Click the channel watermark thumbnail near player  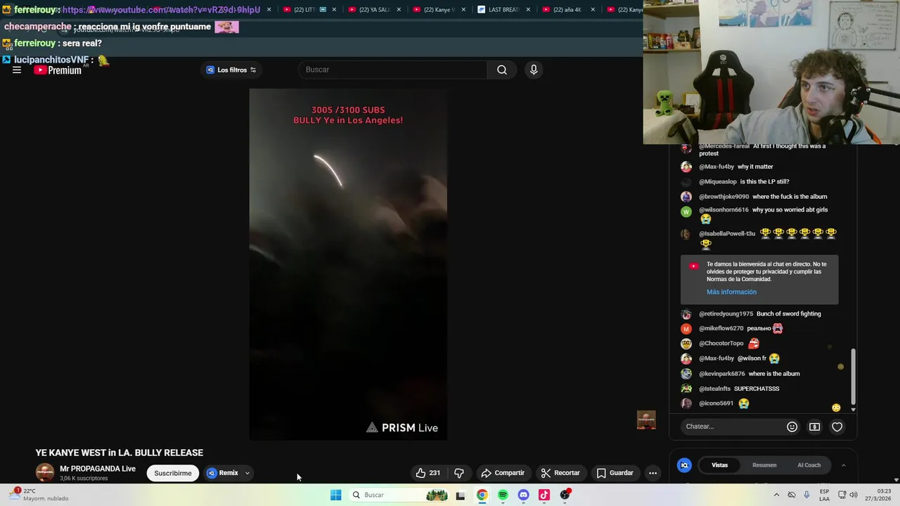tap(646, 420)
